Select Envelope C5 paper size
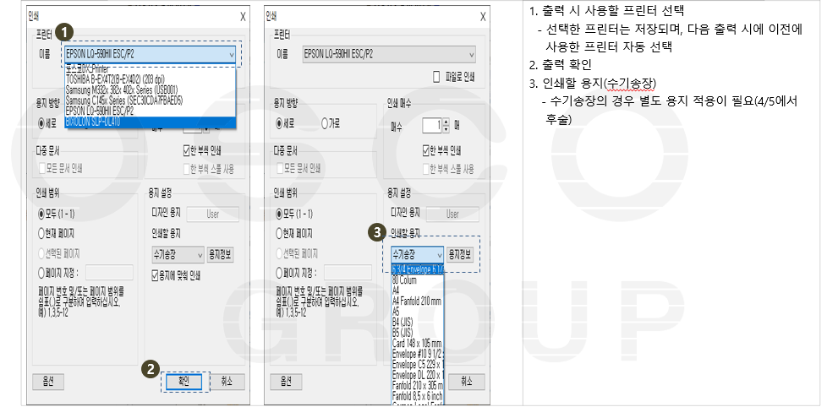The image size is (838, 407). [x=418, y=364]
